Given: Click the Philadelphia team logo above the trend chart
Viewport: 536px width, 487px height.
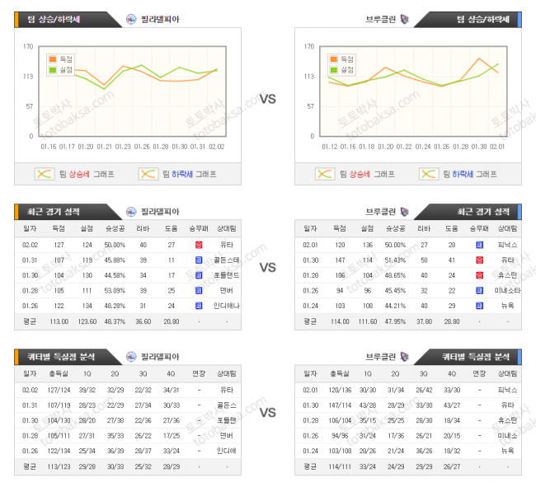Looking at the screenshot, I should 131,19.
